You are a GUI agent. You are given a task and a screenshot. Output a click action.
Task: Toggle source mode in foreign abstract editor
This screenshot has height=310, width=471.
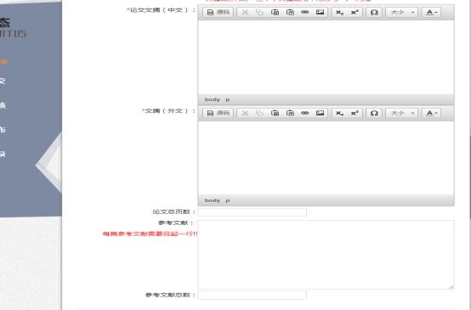218,113
